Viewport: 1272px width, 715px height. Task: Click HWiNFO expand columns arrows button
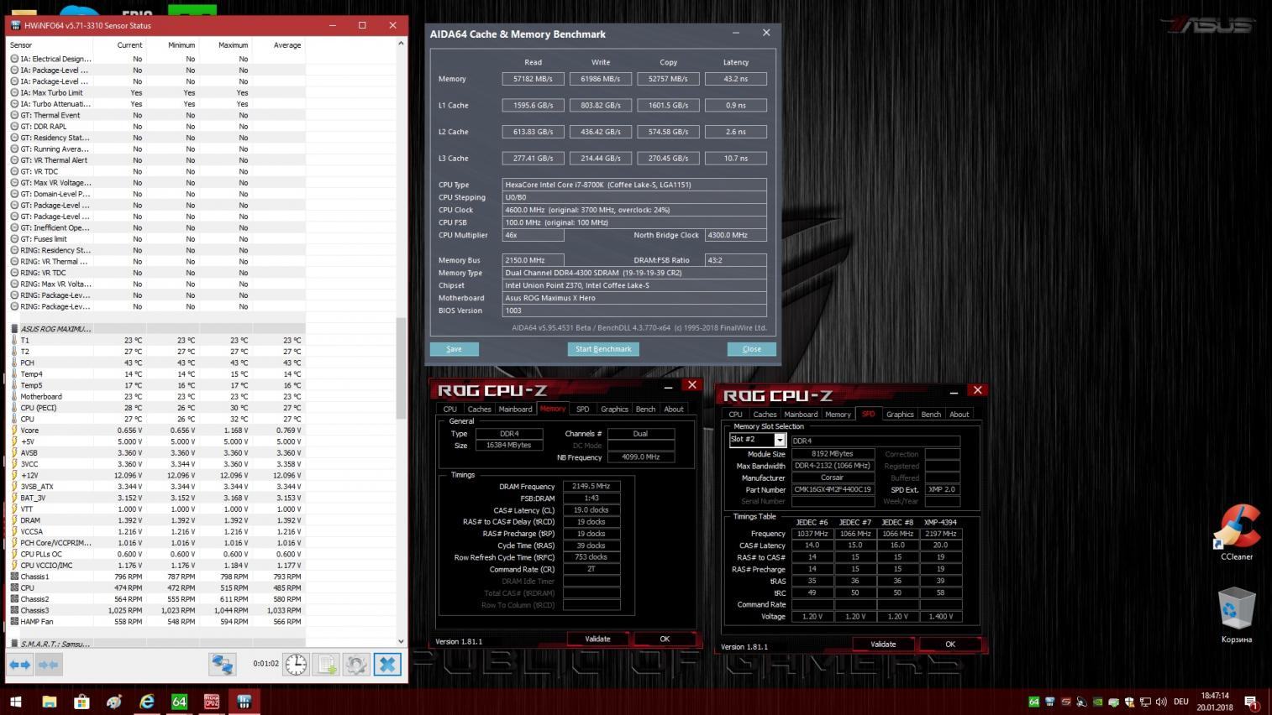(x=19, y=665)
